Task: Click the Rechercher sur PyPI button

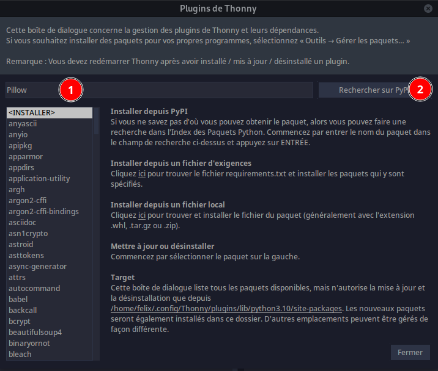Action: click(374, 90)
